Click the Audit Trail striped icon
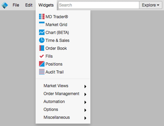Screen dimensions: 164x126 (42, 72)
